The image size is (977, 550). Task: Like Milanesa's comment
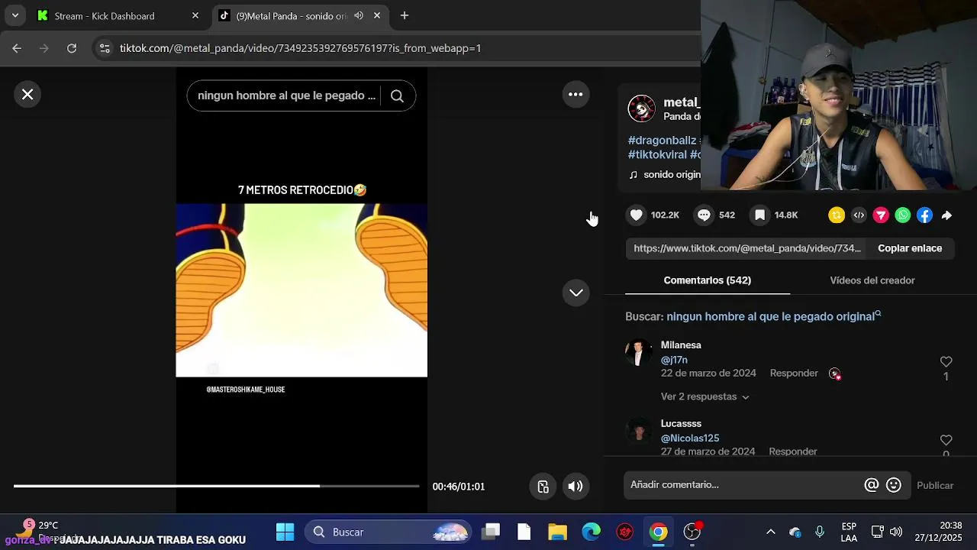click(x=946, y=362)
